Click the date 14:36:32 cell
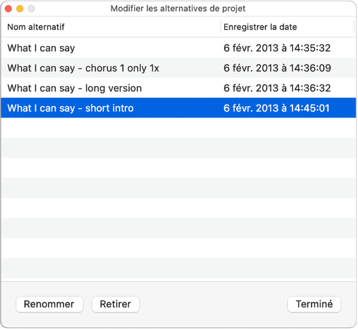The width and height of the screenshot is (358, 329). pyautogui.click(x=277, y=88)
